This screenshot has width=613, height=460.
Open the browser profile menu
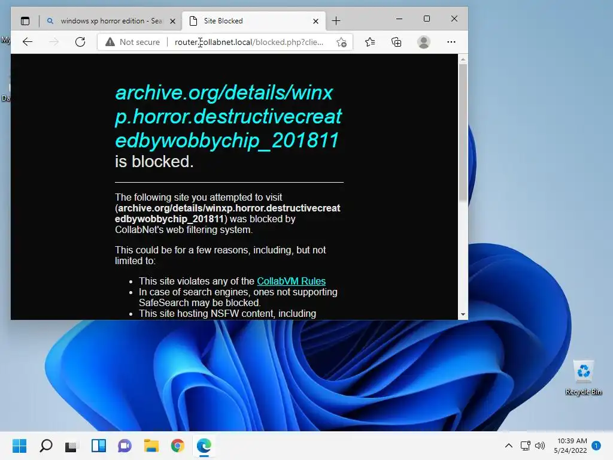423,42
